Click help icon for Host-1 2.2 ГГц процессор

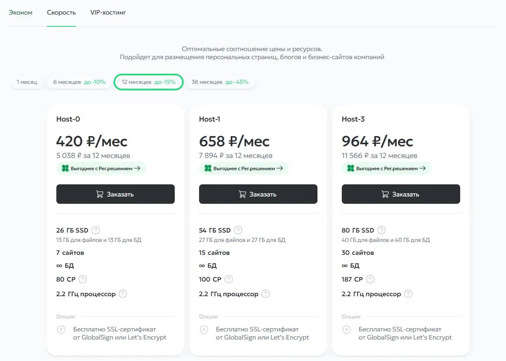tap(266, 294)
